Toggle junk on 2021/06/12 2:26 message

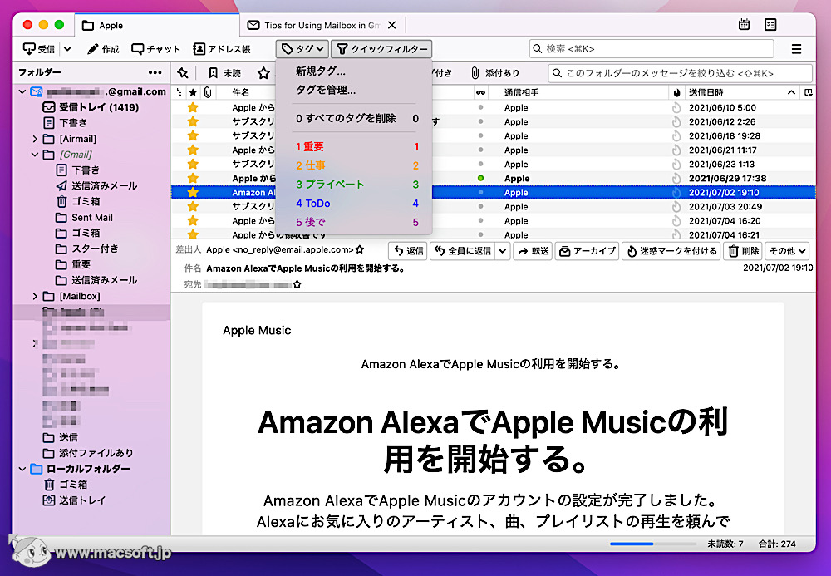point(676,122)
